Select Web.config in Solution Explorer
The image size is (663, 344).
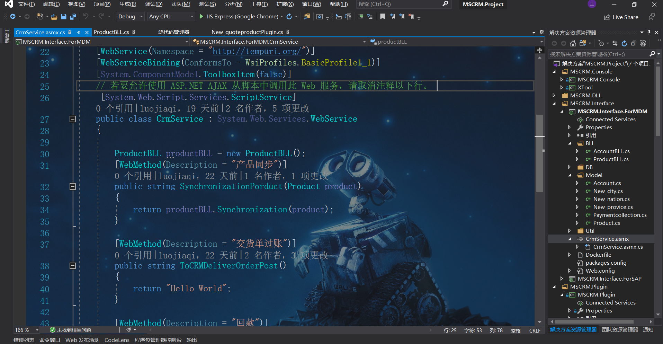[600, 271]
